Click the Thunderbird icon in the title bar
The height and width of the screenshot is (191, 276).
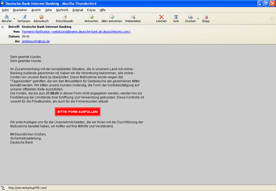[2, 3]
